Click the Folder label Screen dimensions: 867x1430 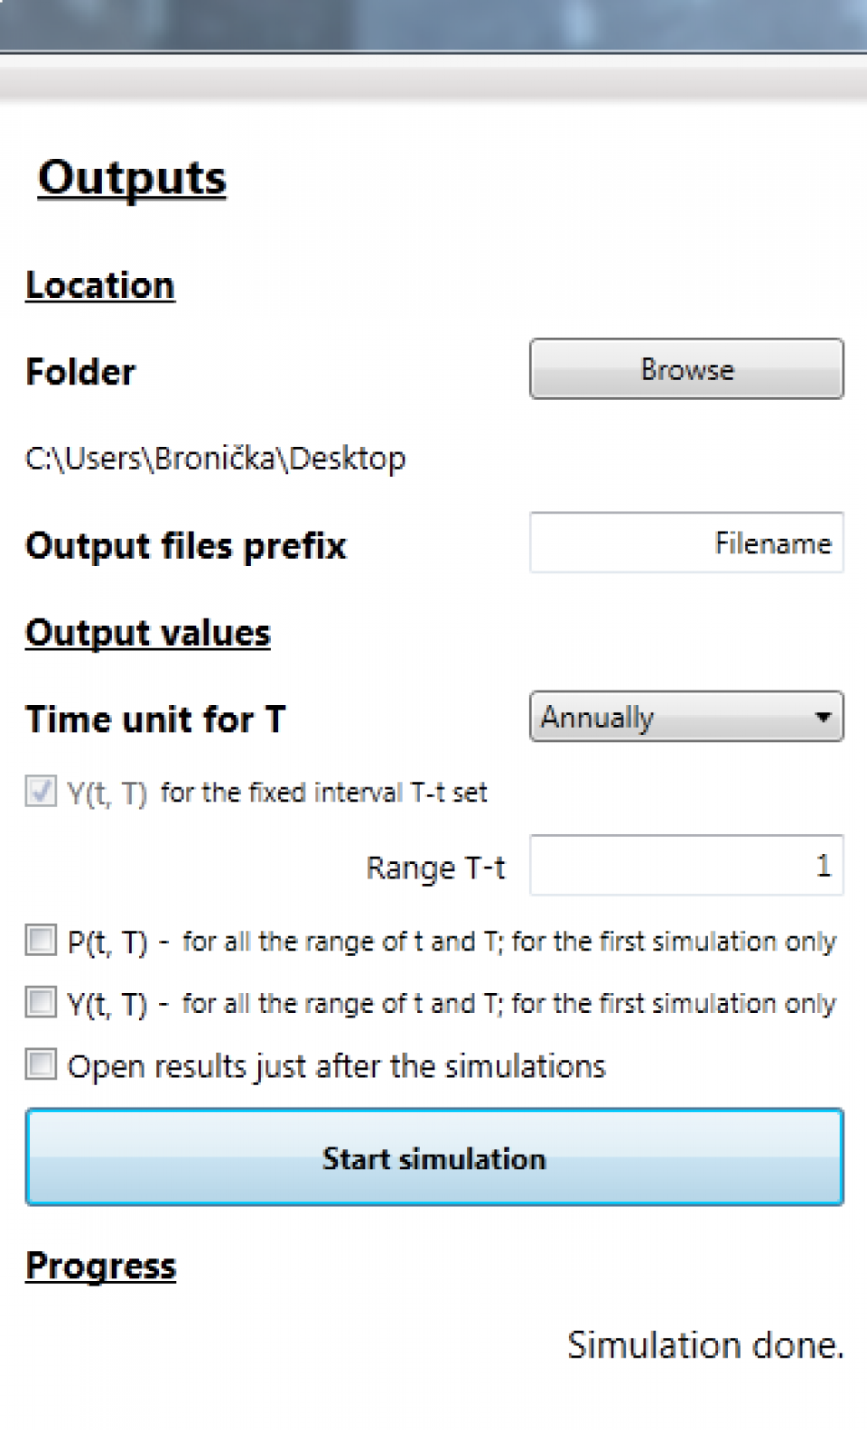81,372
